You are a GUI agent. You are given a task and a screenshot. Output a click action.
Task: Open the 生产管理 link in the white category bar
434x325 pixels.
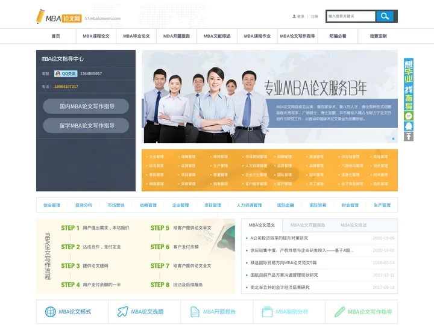coord(382,205)
